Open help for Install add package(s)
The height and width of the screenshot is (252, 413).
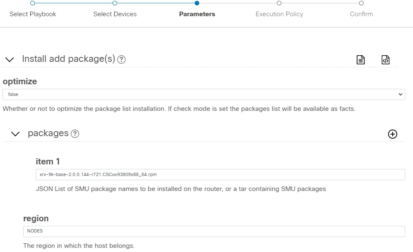point(121,59)
